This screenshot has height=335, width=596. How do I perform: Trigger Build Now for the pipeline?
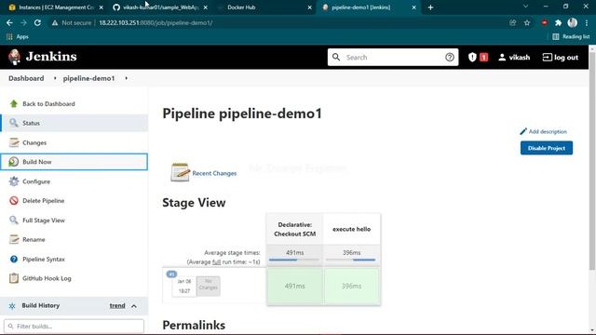tap(74, 162)
